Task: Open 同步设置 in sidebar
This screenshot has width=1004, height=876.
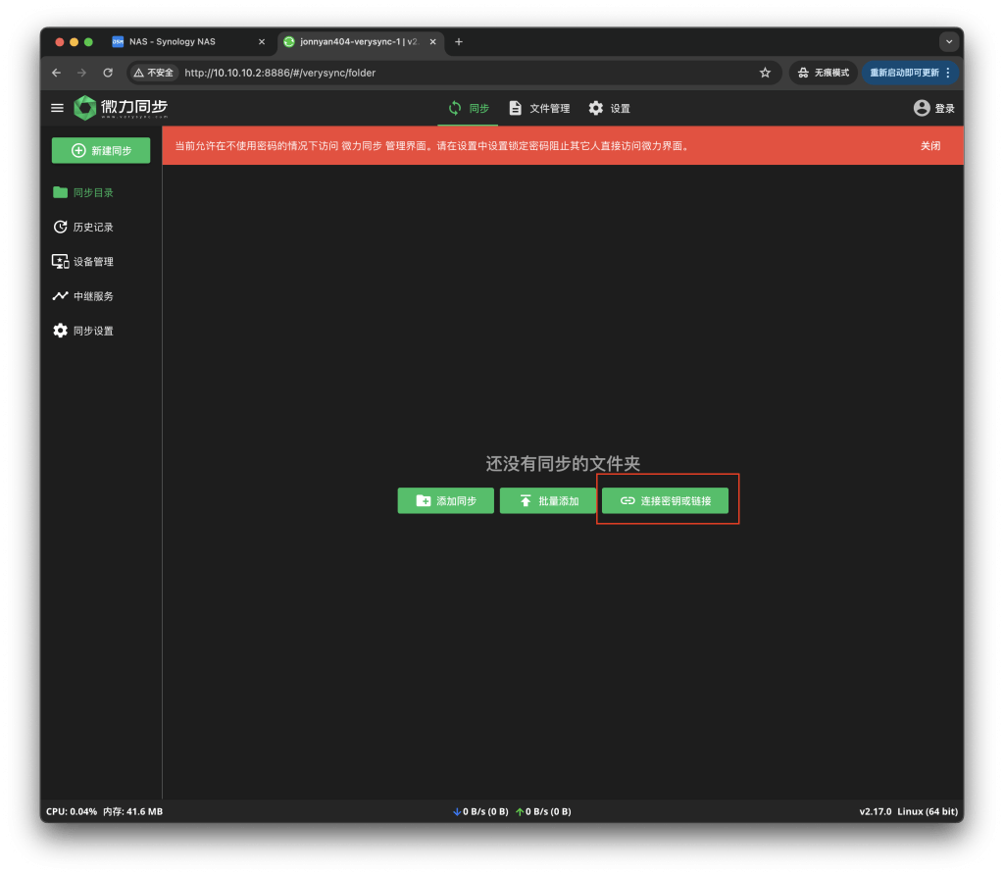Action: [83, 332]
